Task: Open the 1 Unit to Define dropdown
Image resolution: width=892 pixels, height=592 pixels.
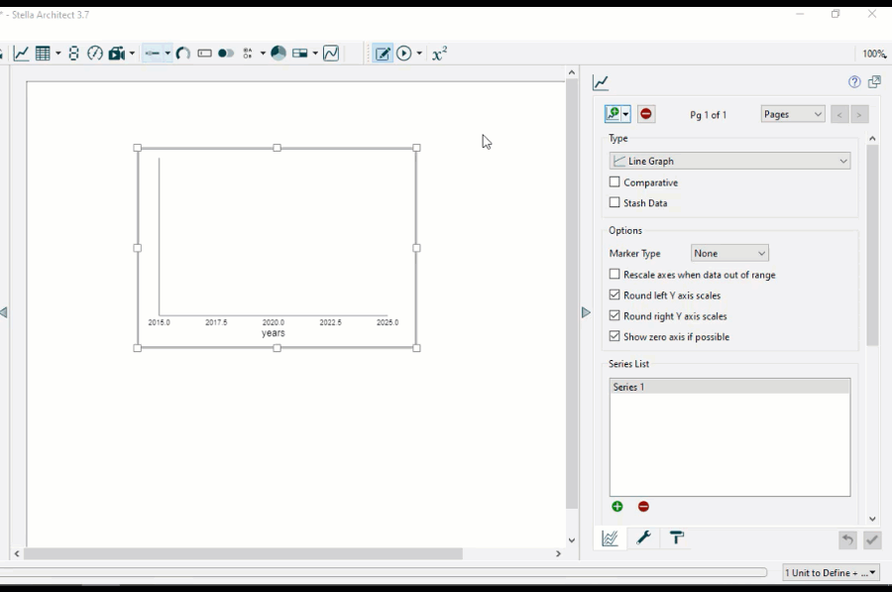Action: [x=831, y=572]
